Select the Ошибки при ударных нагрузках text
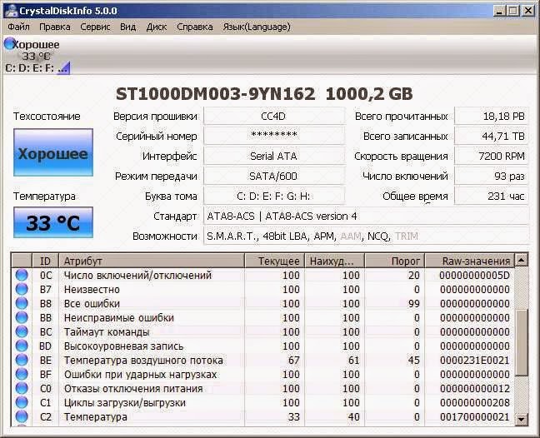Image resolution: width=540 pixels, height=438 pixels. click(141, 374)
